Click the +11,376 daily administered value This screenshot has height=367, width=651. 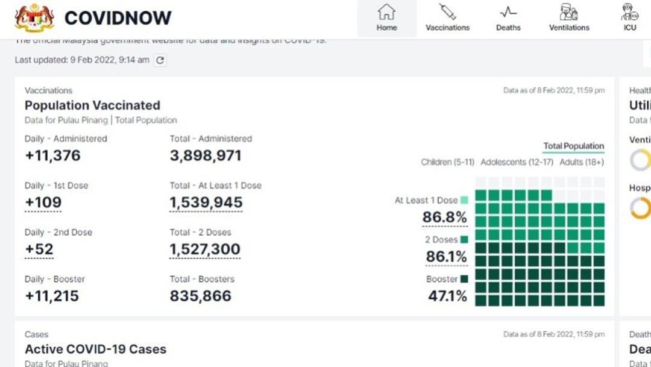pyautogui.click(x=52, y=155)
